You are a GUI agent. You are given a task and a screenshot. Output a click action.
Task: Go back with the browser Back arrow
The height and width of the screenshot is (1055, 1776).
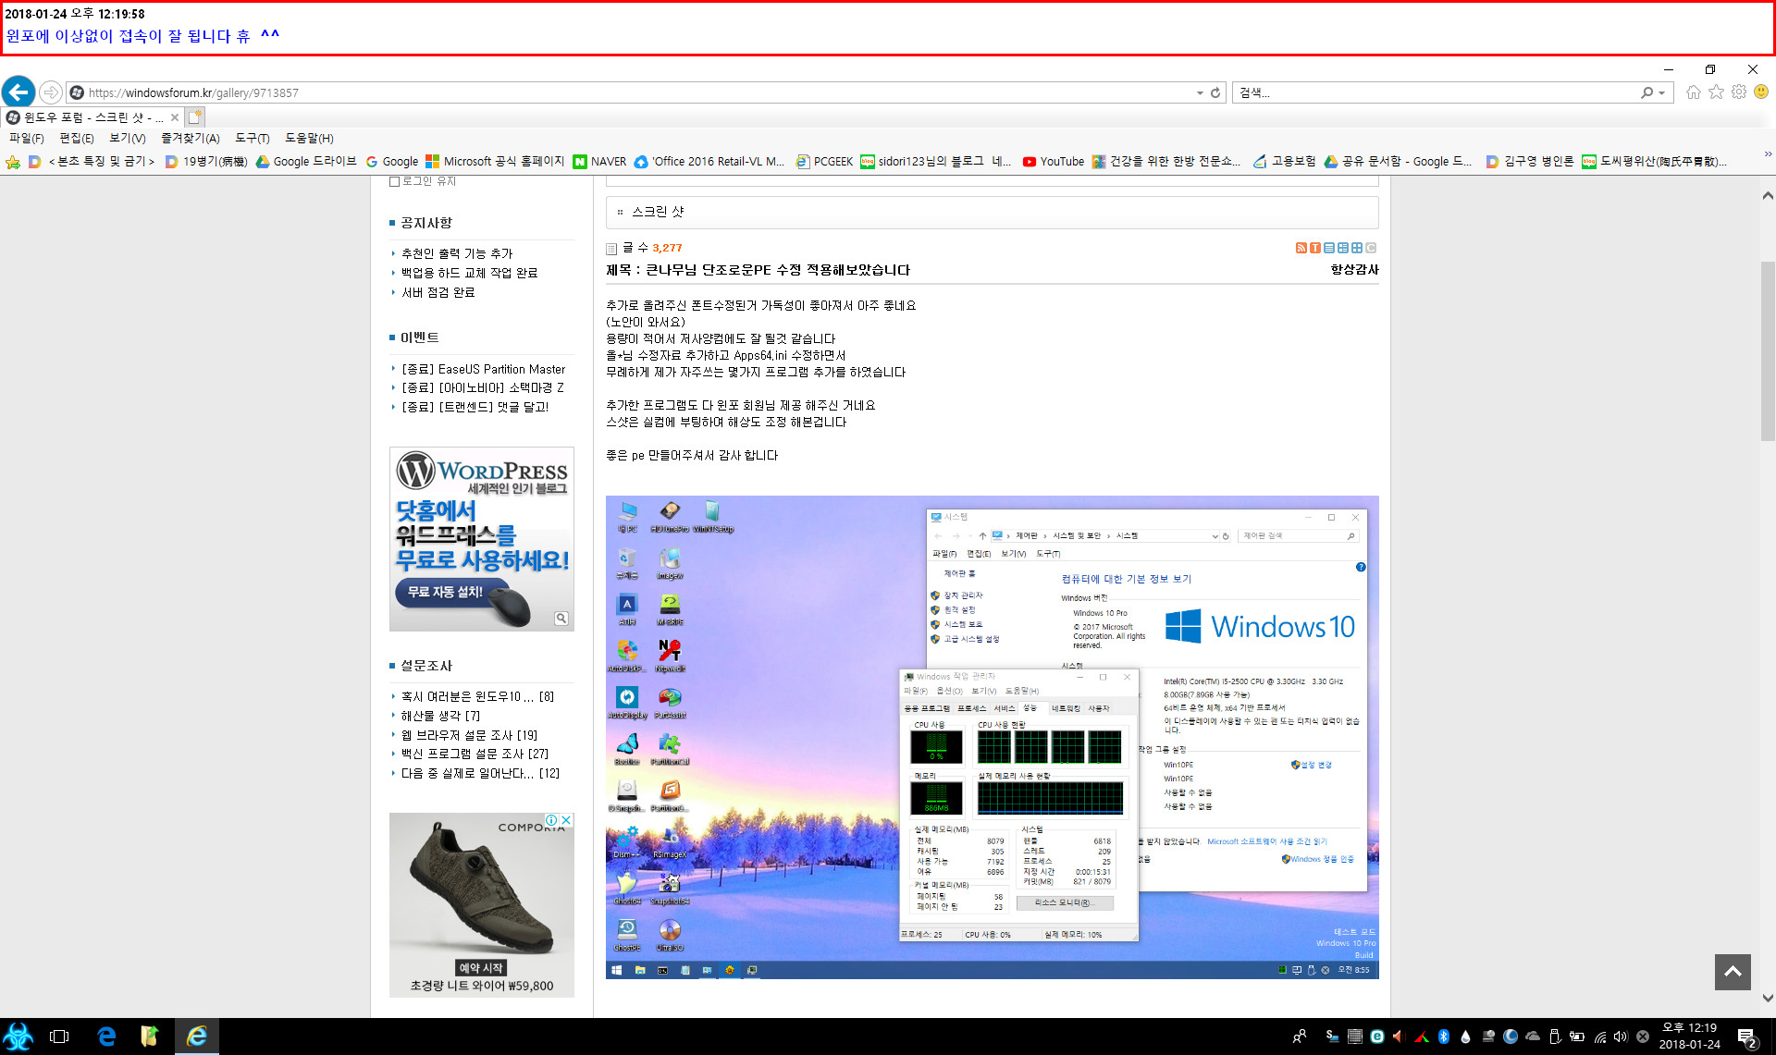tap(18, 92)
